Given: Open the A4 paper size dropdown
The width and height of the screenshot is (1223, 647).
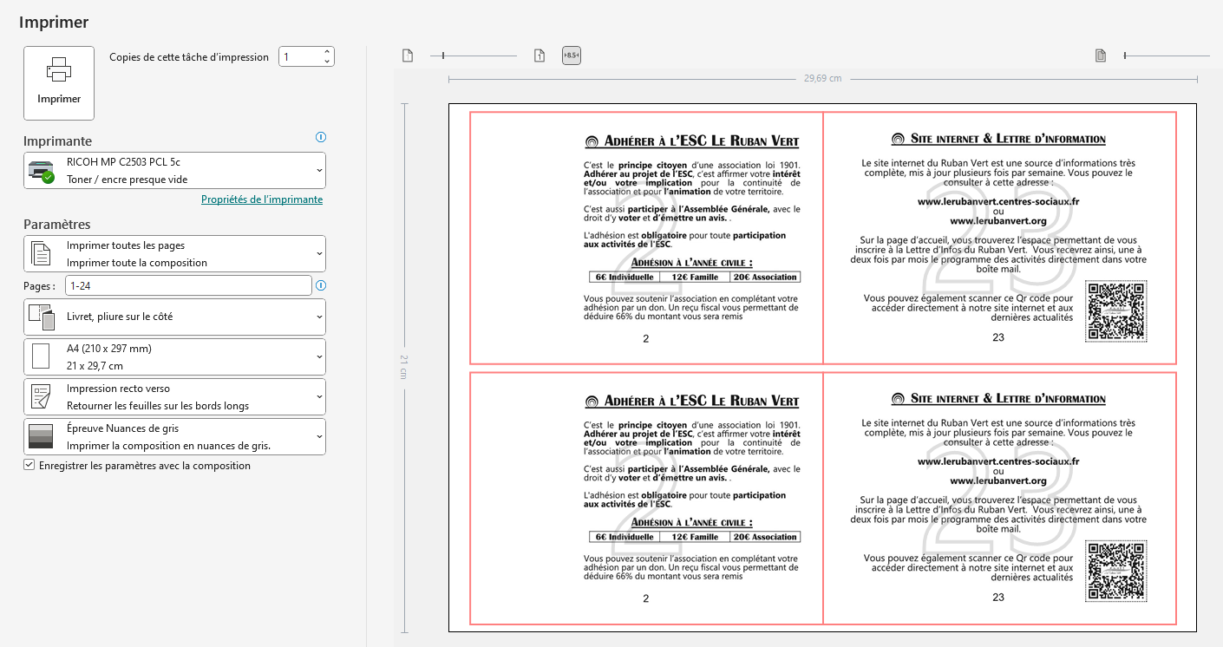Looking at the screenshot, I should (174, 356).
